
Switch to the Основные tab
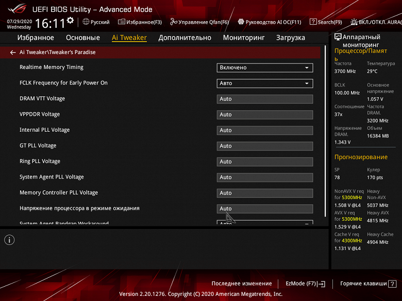pos(83,38)
